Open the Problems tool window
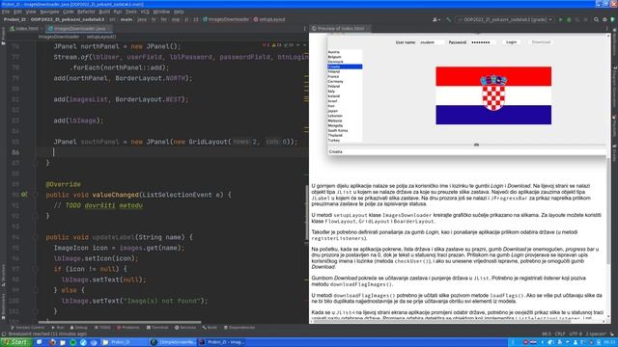The width and height of the screenshot is (618, 347). pyautogui.click(x=128, y=328)
